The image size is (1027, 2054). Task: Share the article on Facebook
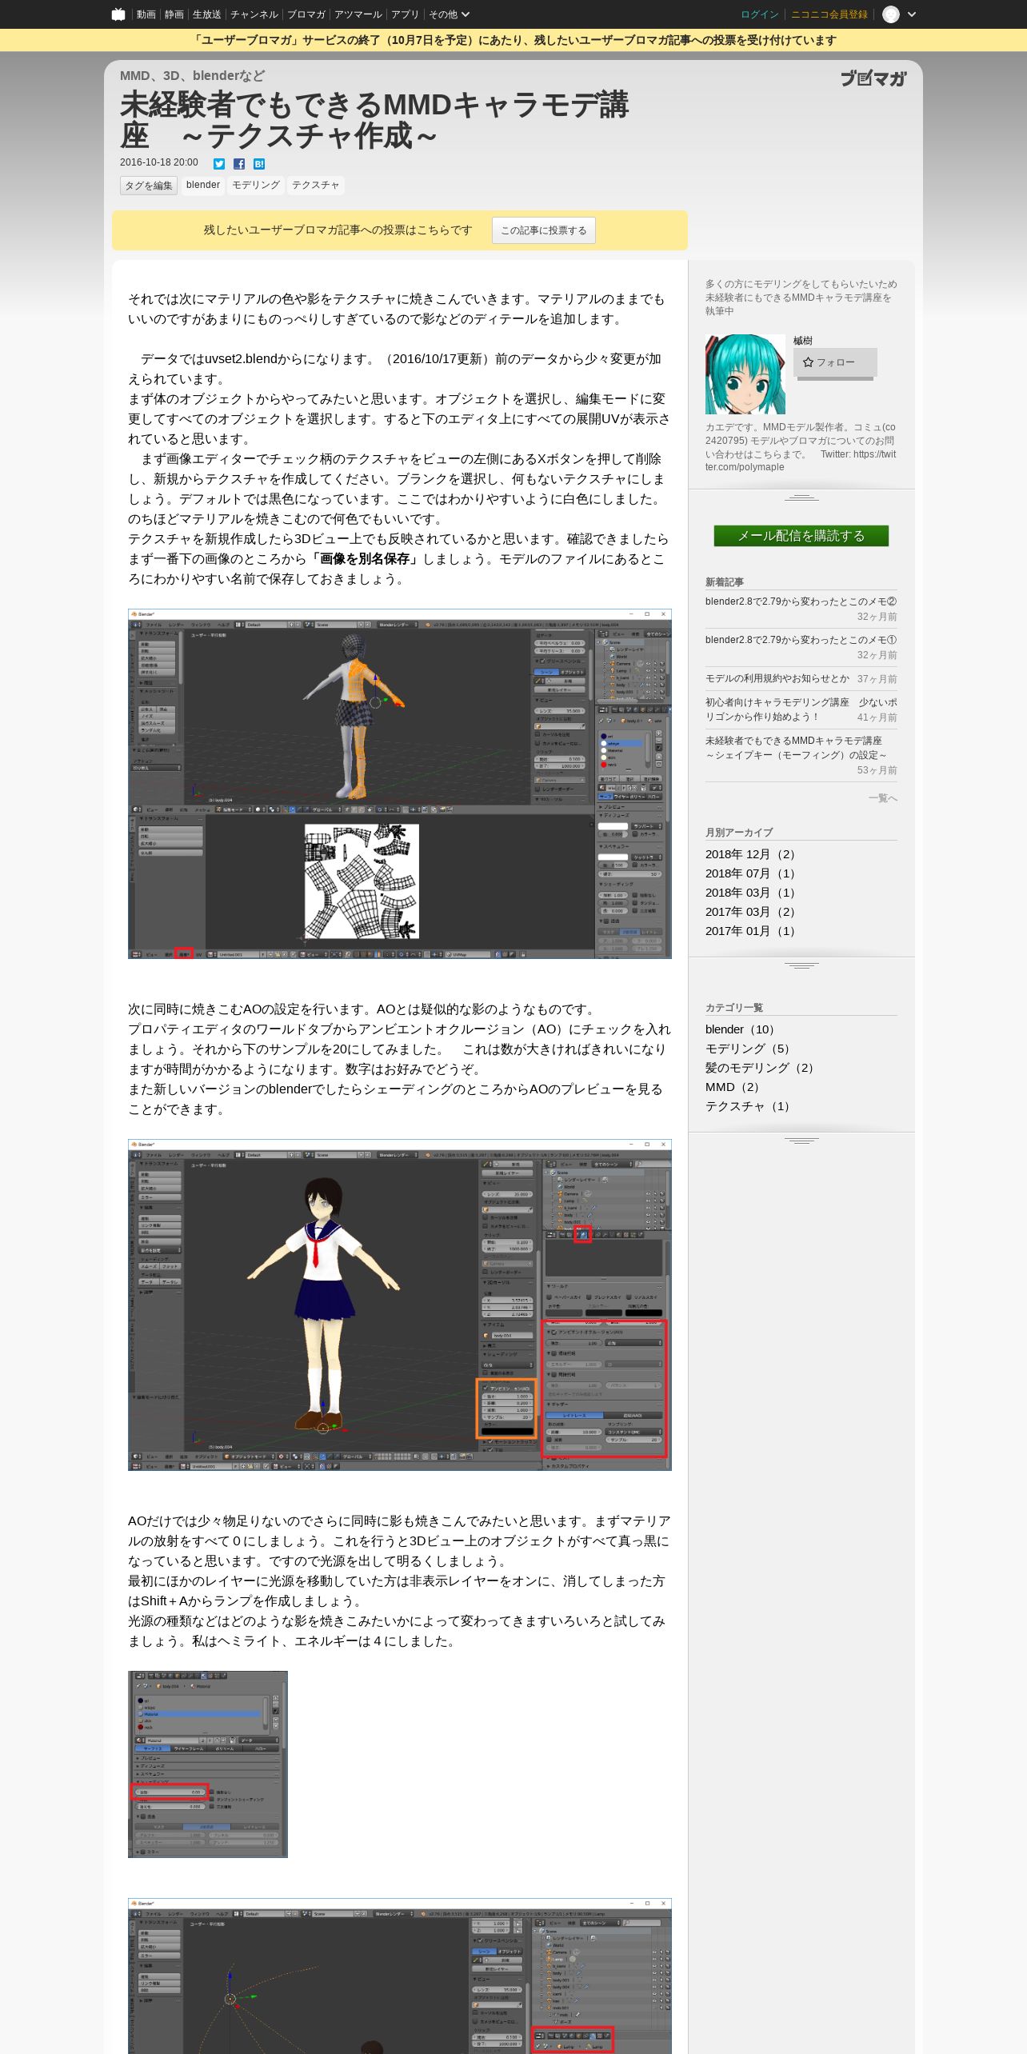[x=239, y=164]
